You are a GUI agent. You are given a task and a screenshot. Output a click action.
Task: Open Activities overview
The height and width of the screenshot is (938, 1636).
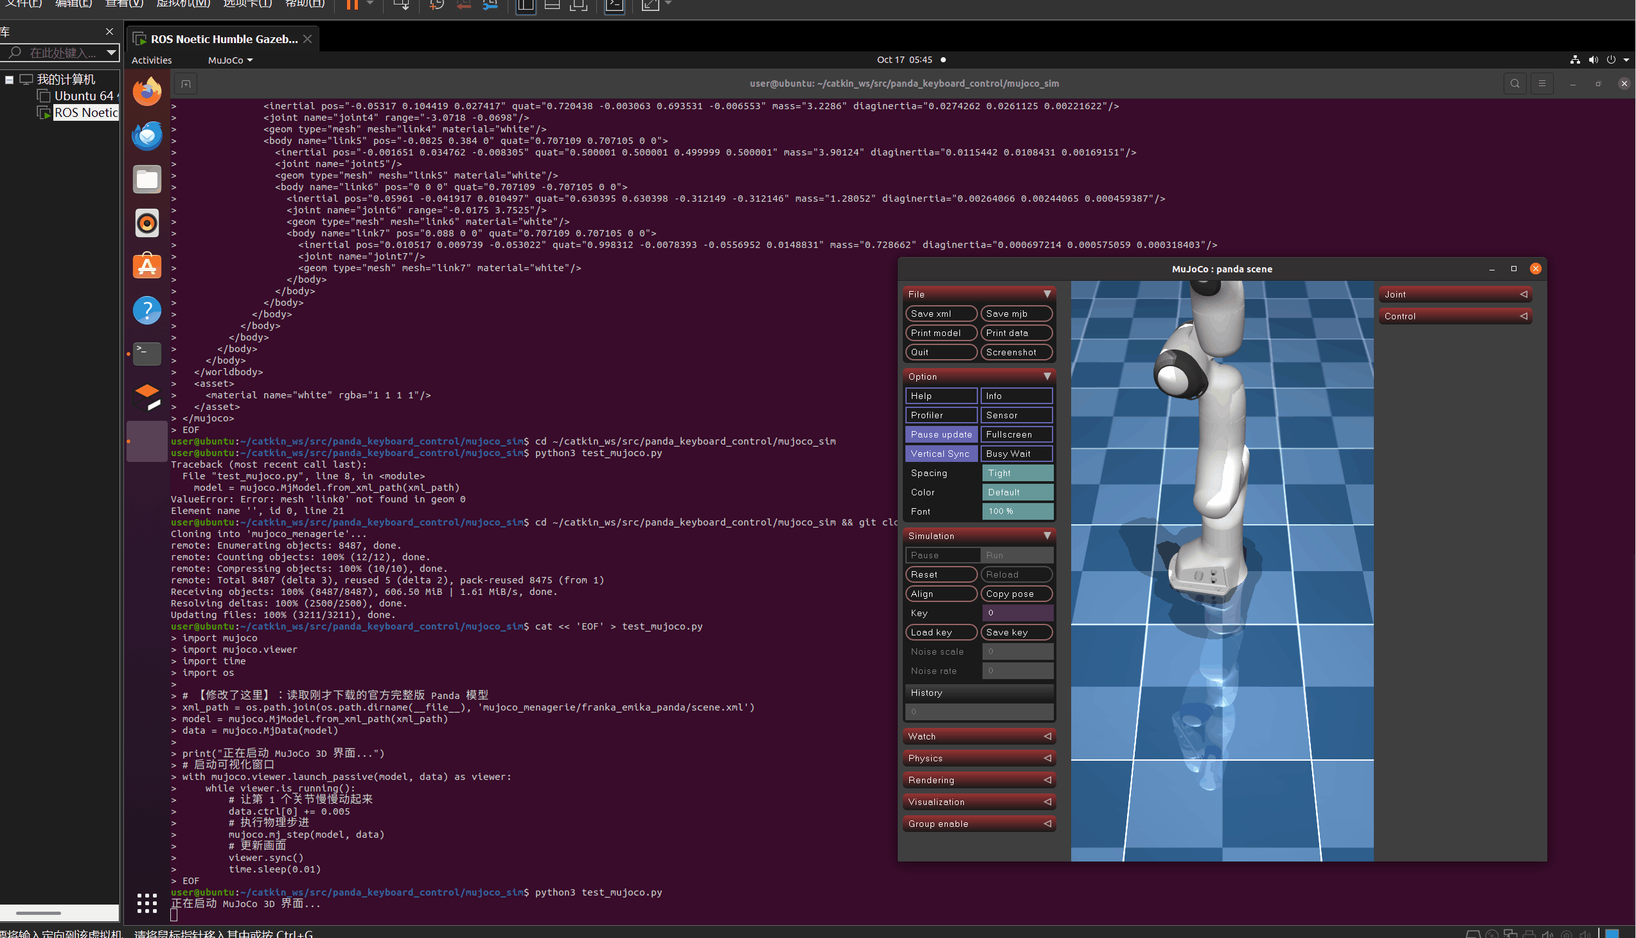click(152, 60)
